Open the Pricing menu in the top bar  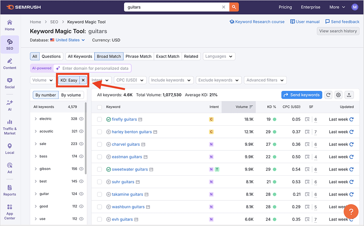(285, 7)
